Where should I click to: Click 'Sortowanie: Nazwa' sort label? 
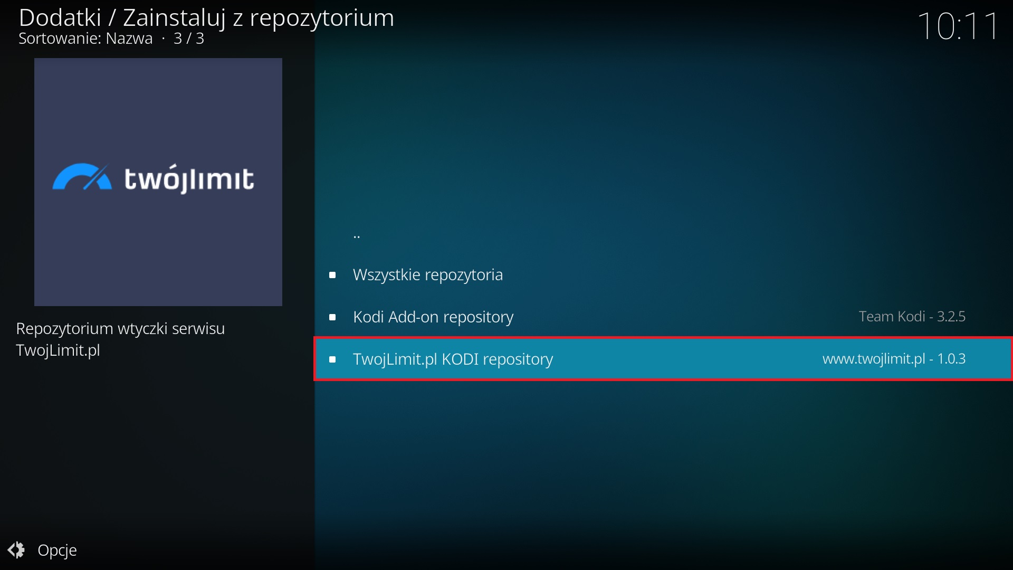click(x=85, y=39)
